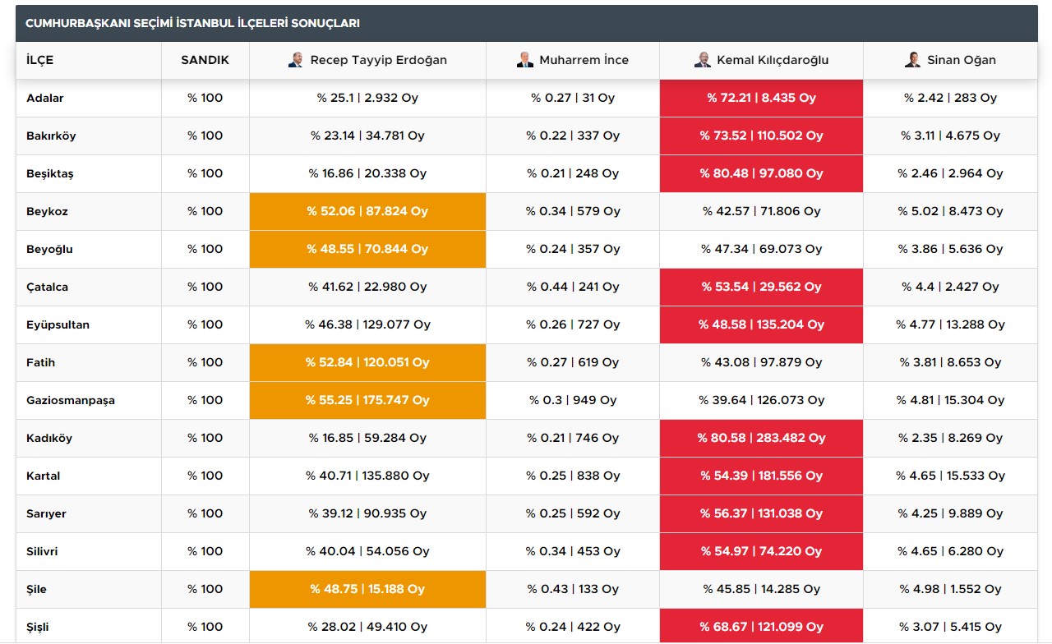Viewport: 1052px width, 644px height.
Task: Click Kılıçdaroğlu's red Şişli result cell
Action: tap(760, 626)
